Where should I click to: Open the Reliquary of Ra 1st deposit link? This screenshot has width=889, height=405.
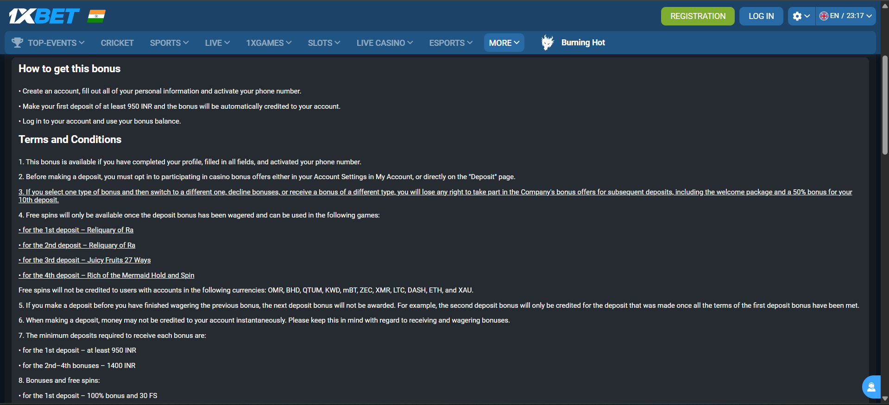[x=76, y=230]
